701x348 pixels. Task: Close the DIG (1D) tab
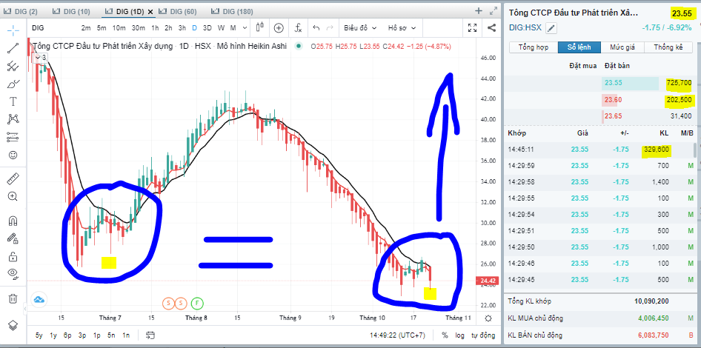point(150,12)
